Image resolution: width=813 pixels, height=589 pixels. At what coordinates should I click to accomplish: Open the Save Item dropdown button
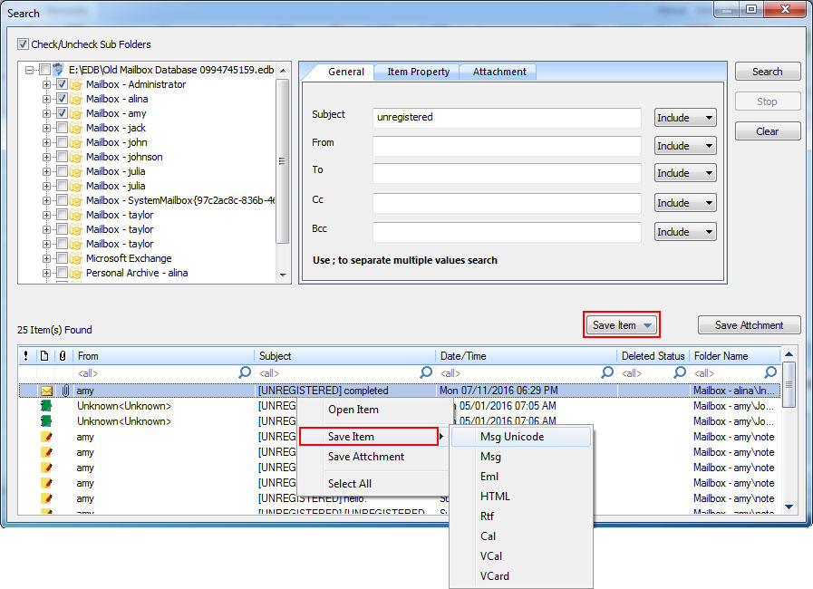621,325
